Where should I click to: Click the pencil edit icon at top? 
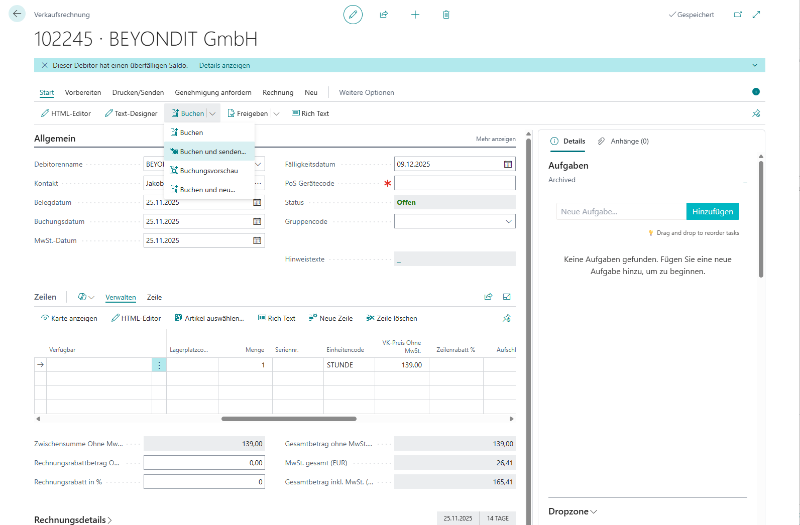pyautogui.click(x=353, y=15)
